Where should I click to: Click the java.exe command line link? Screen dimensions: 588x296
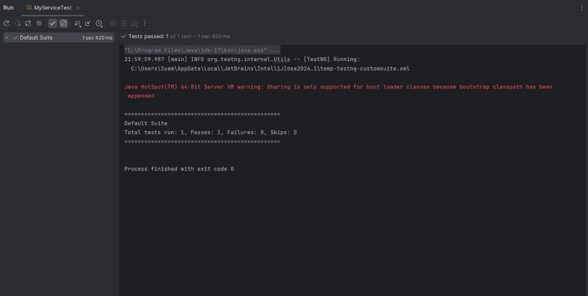coord(202,50)
